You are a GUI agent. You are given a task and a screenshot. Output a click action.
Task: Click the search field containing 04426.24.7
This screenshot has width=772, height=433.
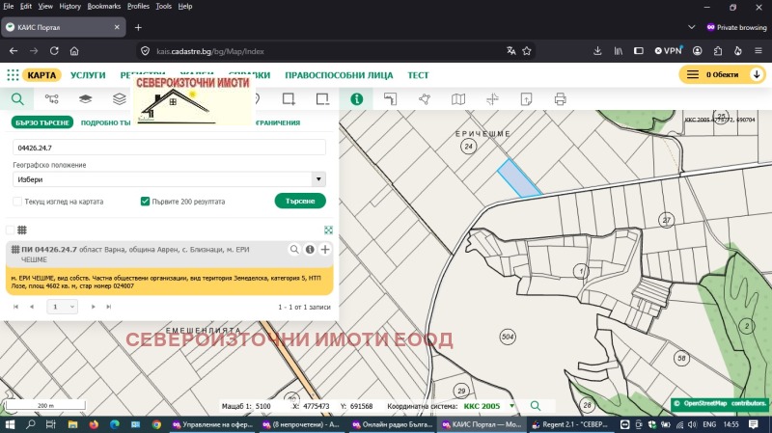[x=169, y=148]
